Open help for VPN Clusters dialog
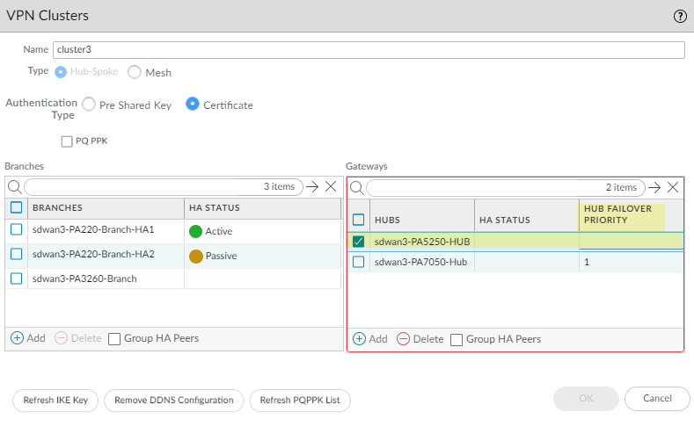This screenshot has width=694, height=434. 680,16
